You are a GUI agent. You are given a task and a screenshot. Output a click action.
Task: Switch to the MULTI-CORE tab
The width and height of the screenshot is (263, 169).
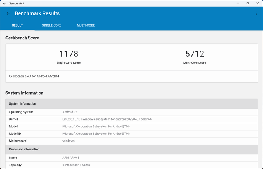86,25
